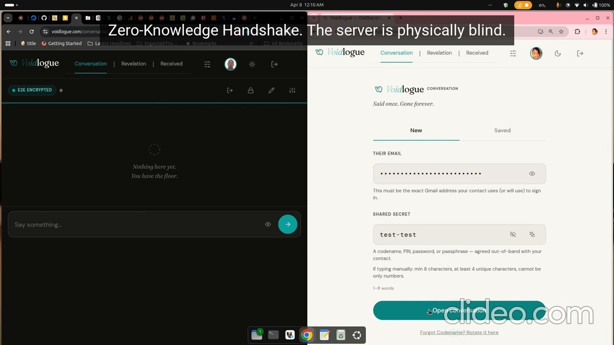The width and height of the screenshot is (614, 345).
Task: Switch to light theme using sun icon
Action: pos(252,64)
